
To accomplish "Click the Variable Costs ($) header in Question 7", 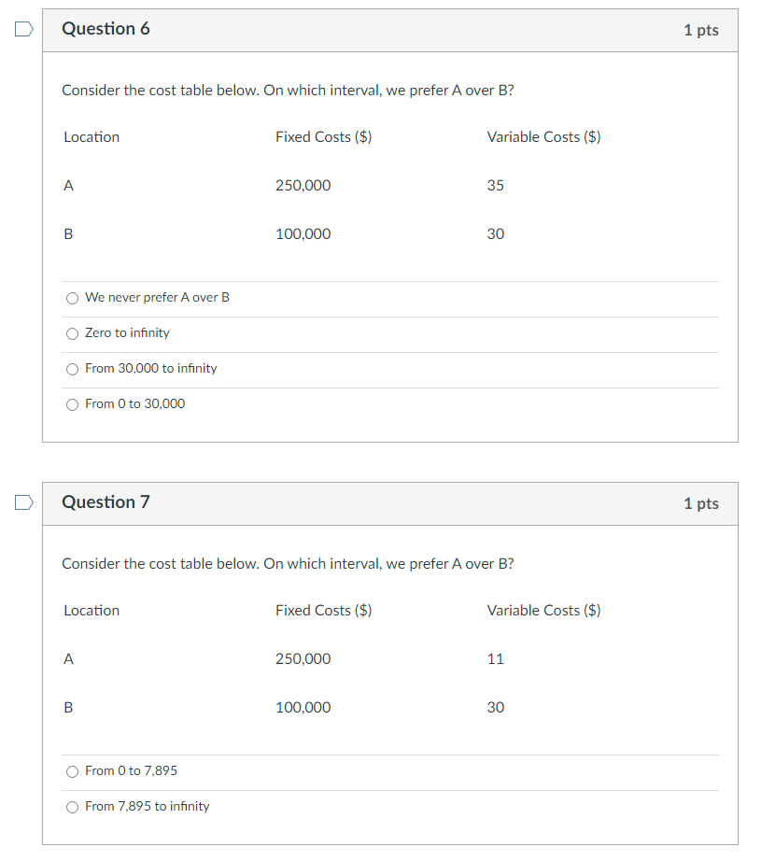I will [543, 610].
